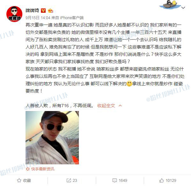Screen dimensions: 191x186
Task: Click the red collapse arrow beside 收起全文
Action: [120, 106]
